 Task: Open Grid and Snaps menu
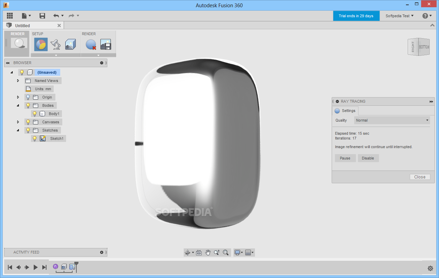coord(249,253)
